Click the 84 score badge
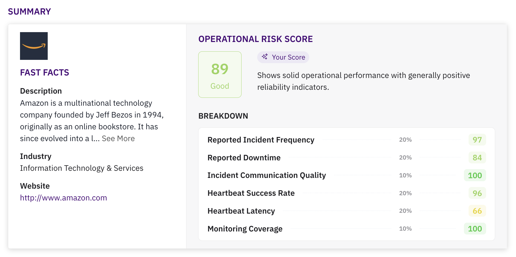 click(x=477, y=158)
